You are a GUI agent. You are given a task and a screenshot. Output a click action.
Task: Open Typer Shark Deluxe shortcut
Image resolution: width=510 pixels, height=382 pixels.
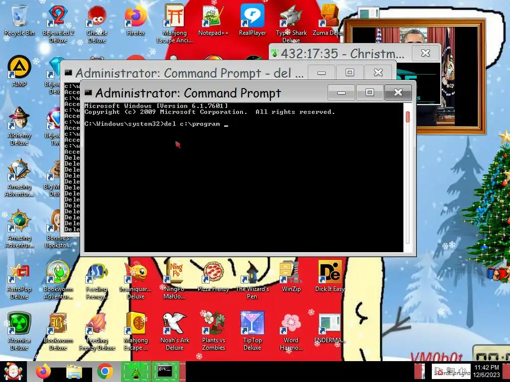point(291,24)
